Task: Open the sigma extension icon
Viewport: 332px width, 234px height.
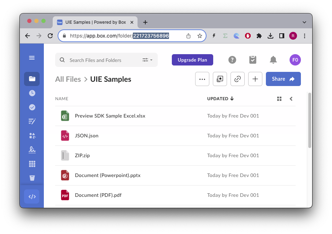Action: pos(225,36)
